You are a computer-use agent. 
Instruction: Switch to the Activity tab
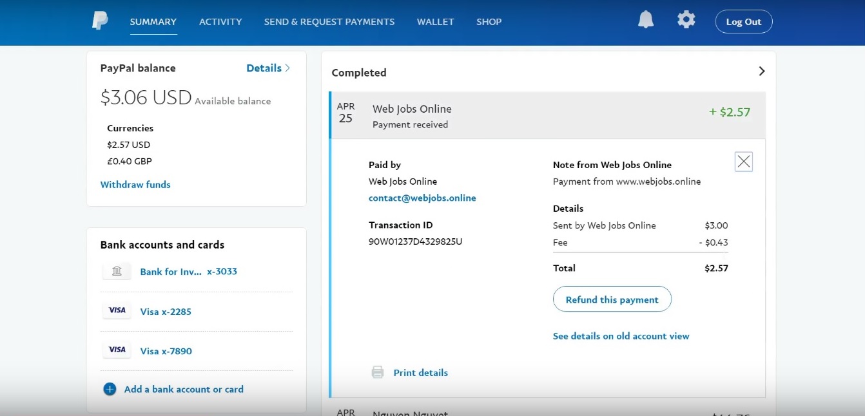tap(220, 22)
